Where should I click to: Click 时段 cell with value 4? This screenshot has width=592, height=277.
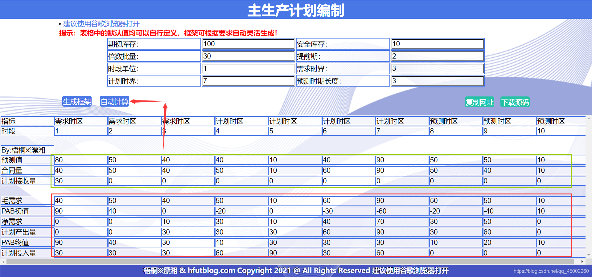[x=242, y=131]
